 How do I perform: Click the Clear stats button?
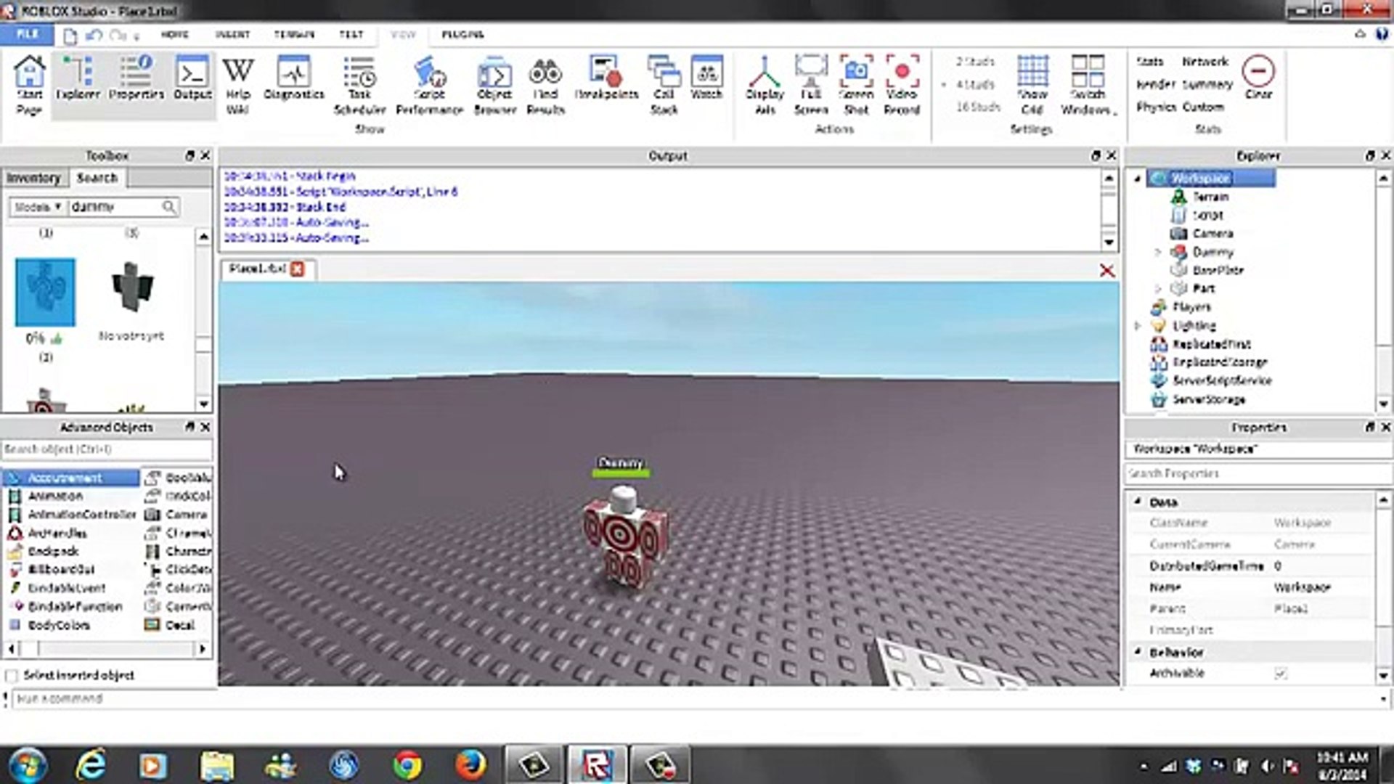pos(1258,78)
